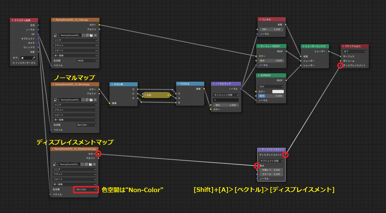This screenshot has width=386, height=213.
Task: Collapse the PavingStones092_1K_Displacement.jpg node
Action: coord(52,149)
